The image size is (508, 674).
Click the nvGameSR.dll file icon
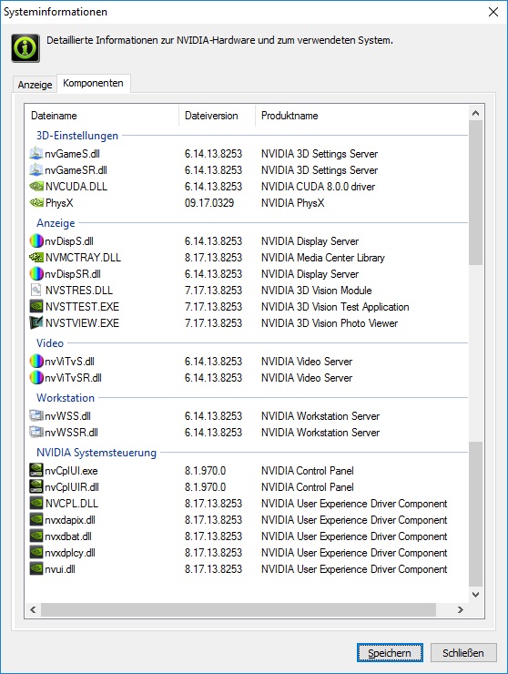tap(36, 169)
